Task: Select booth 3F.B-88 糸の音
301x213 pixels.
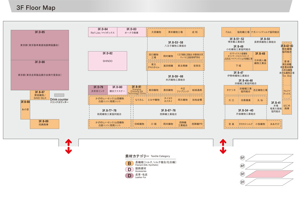Action: click(x=25, y=109)
